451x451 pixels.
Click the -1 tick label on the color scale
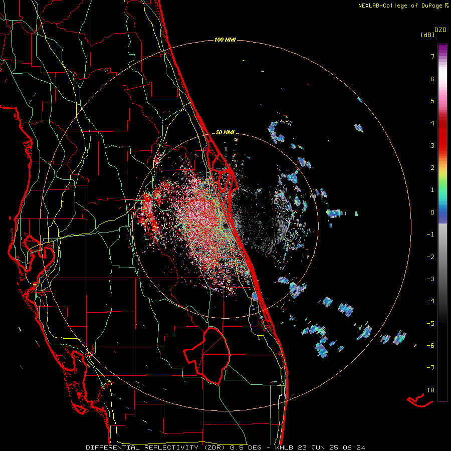point(430,235)
